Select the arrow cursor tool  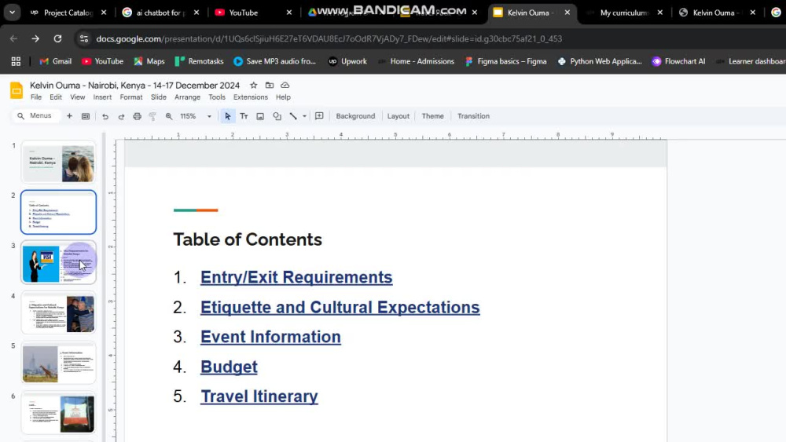(x=228, y=116)
